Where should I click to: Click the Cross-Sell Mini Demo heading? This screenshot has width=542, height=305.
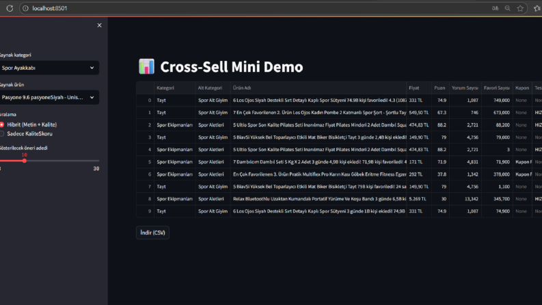[x=232, y=67]
